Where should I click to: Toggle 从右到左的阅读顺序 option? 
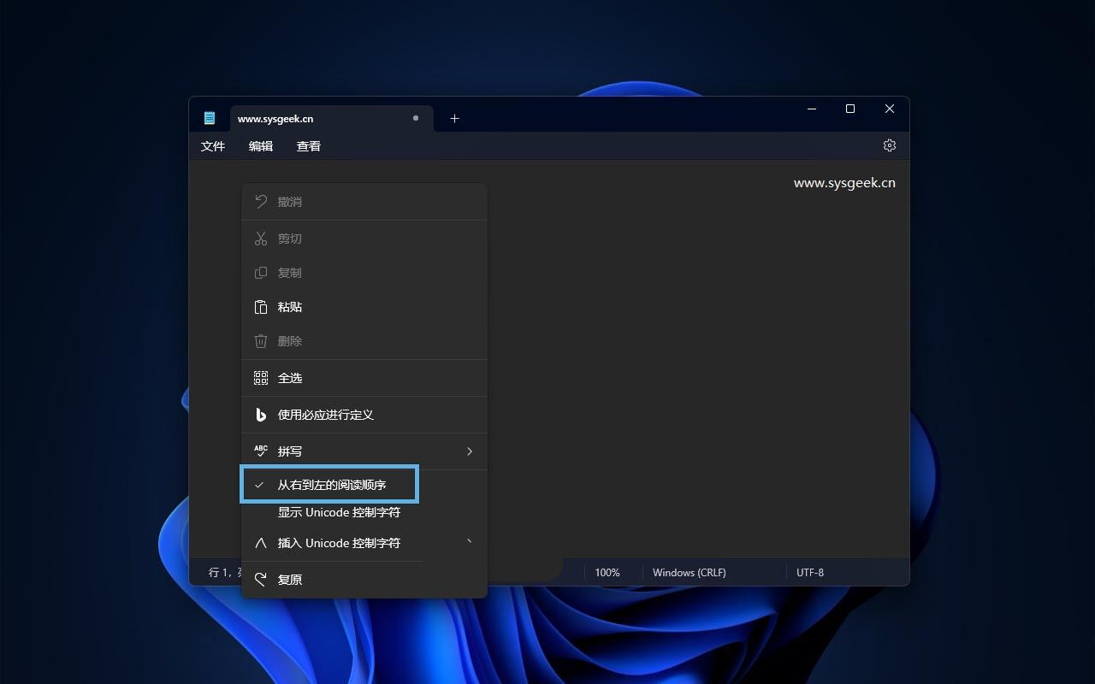pyautogui.click(x=329, y=484)
